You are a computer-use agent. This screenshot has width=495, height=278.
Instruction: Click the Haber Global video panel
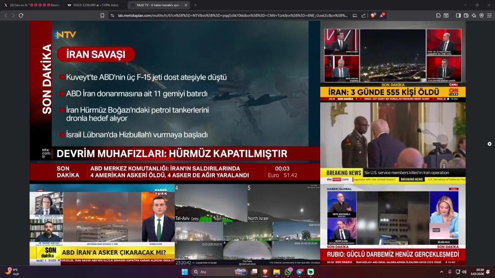tap(393, 224)
